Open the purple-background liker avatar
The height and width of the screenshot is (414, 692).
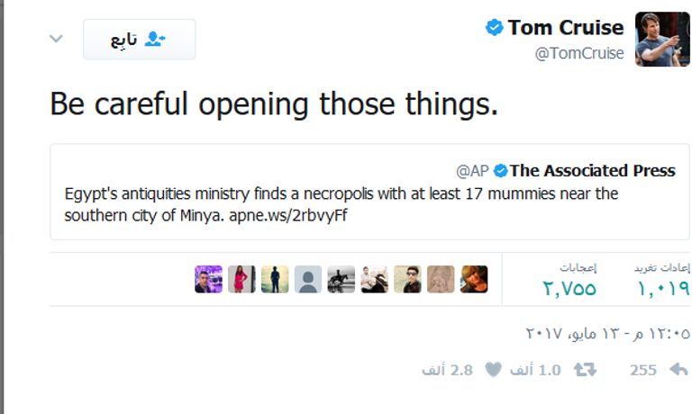point(208,279)
